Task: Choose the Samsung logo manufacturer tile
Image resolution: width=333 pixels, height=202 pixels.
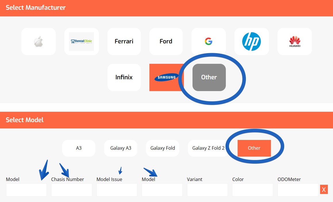Action: point(167,77)
